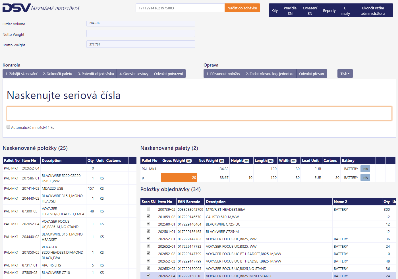Viewport: 398px width, 279px height.
Task: Click 1. Přesunout položky button
Action: 223,74
